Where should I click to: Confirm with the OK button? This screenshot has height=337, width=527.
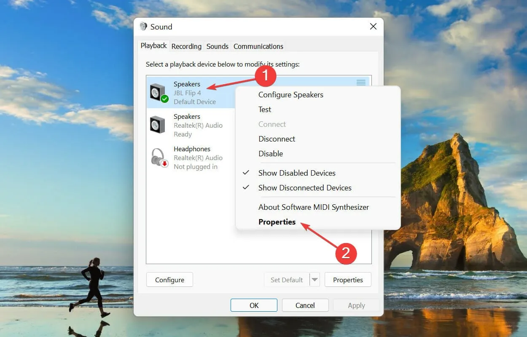pos(254,305)
